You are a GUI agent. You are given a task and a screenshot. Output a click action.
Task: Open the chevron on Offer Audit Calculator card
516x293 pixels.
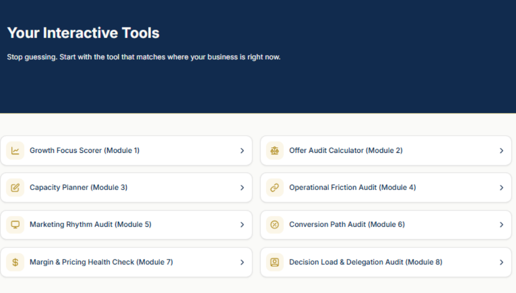(502, 151)
